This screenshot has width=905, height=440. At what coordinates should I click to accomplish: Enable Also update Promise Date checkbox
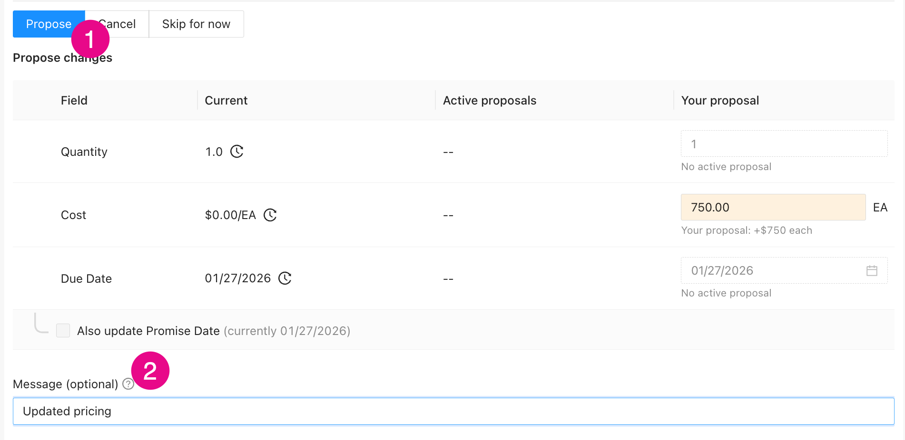pyautogui.click(x=63, y=330)
